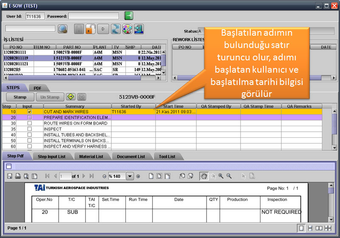Click the Summary column header
Viewport: 340px width, 238px height.
point(77,106)
